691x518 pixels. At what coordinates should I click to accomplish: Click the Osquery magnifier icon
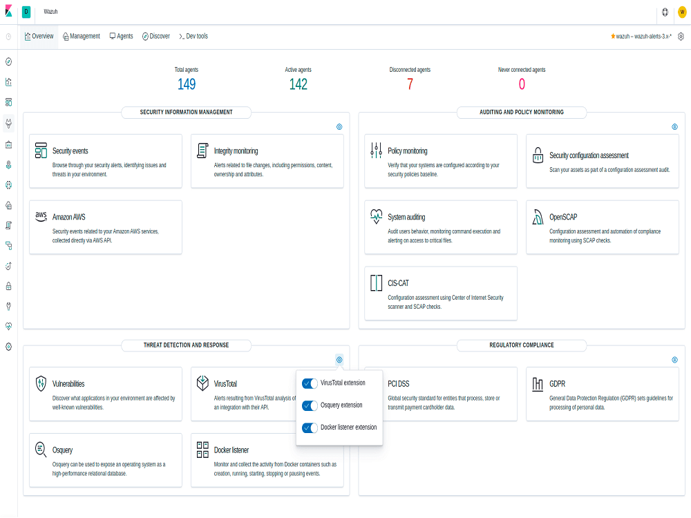point(41,450)
